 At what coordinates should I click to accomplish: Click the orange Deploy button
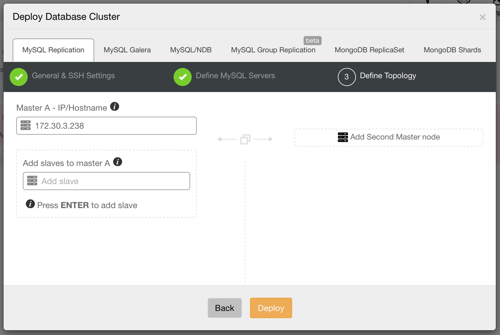(x=271, y=308)
